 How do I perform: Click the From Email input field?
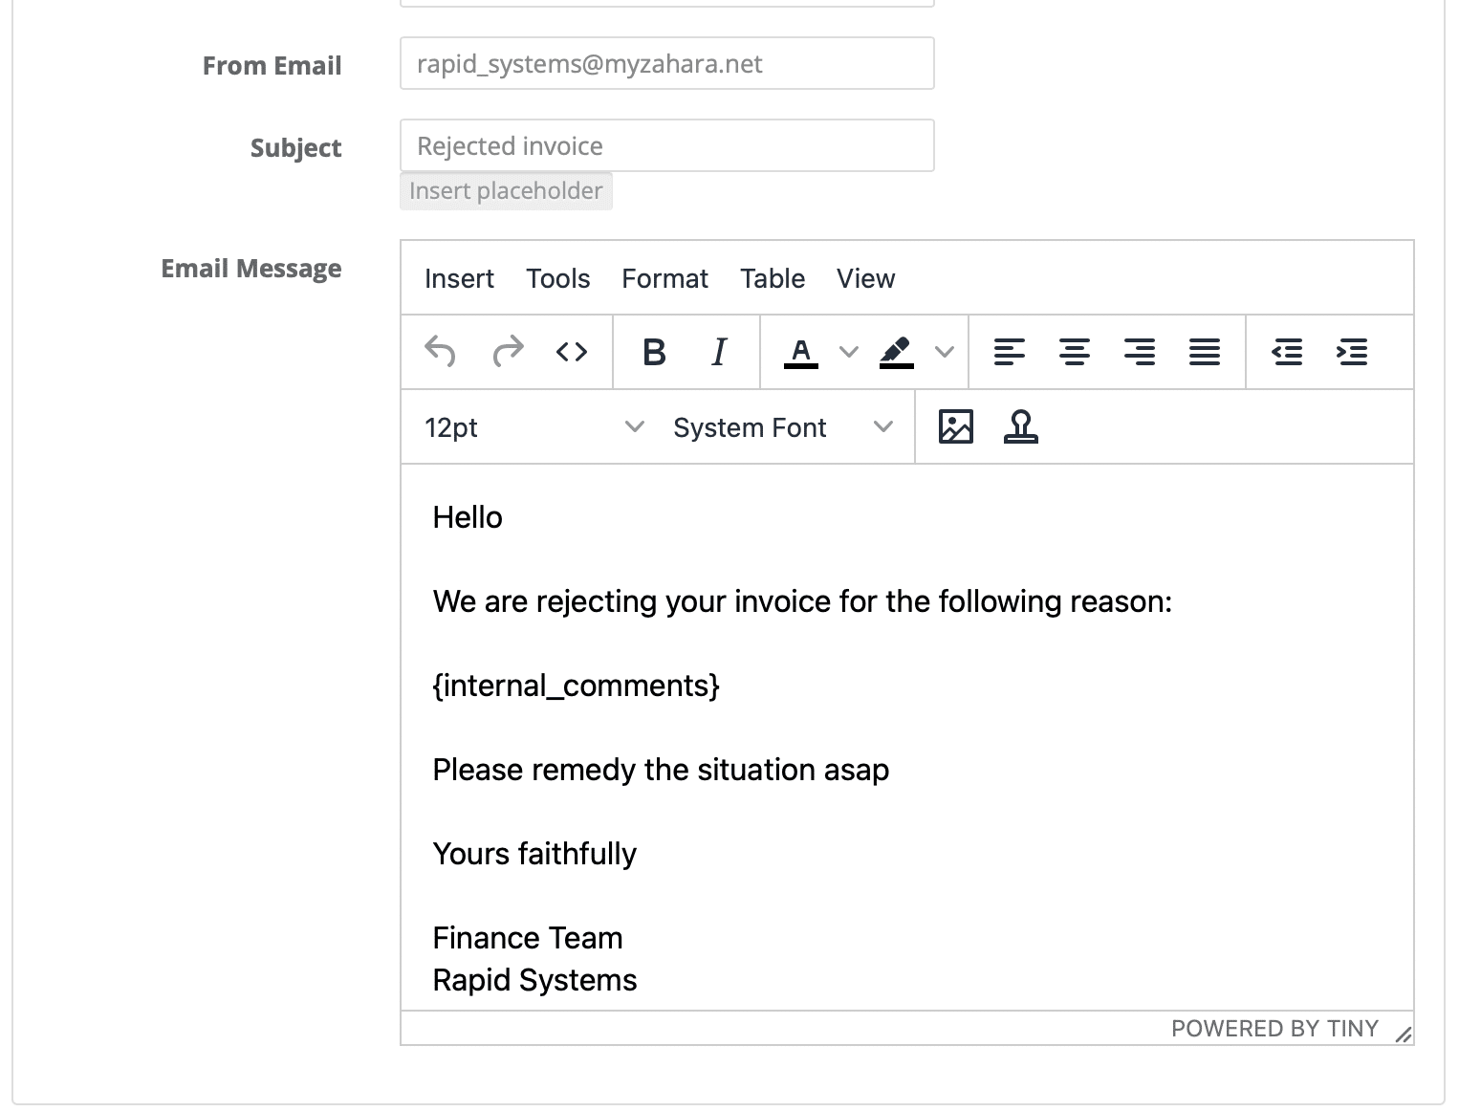tap(667, 63)
